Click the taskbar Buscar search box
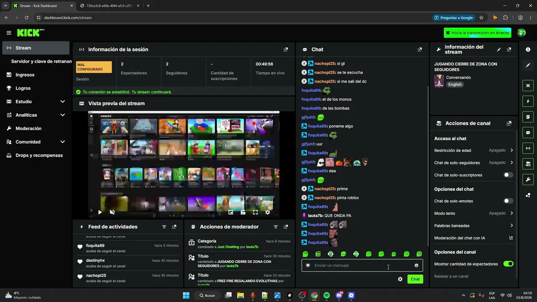This screenshot has height=302, width=537. pyautogui.click(x=208, y=295)
